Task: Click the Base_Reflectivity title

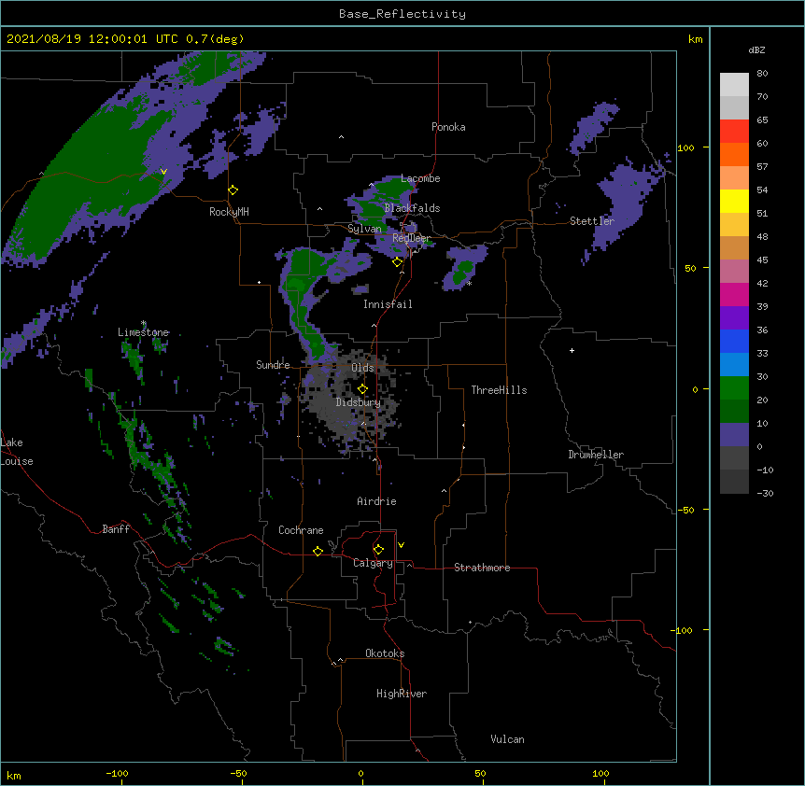Action: point(402,14)
